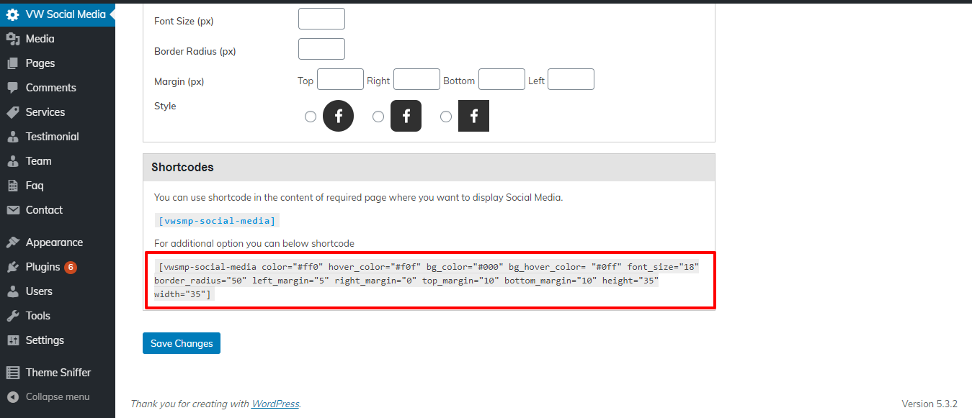Select the rounded square icon style

[378, 117]
